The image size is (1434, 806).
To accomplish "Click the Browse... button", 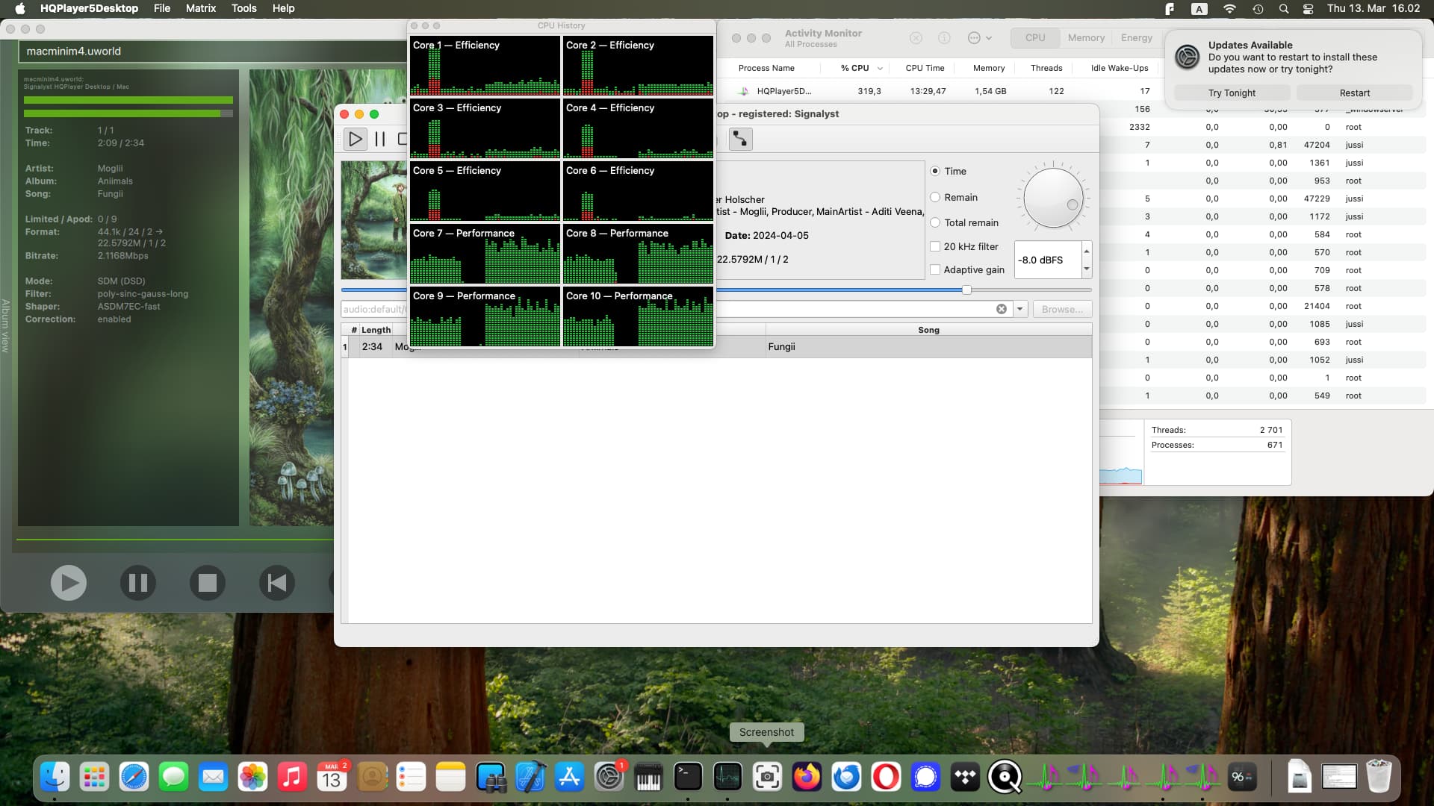I will [x=1062, y=309].
